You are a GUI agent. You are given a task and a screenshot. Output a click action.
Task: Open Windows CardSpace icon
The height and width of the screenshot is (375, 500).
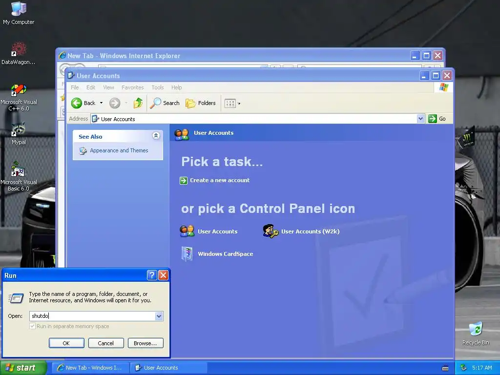click(217, 254)
